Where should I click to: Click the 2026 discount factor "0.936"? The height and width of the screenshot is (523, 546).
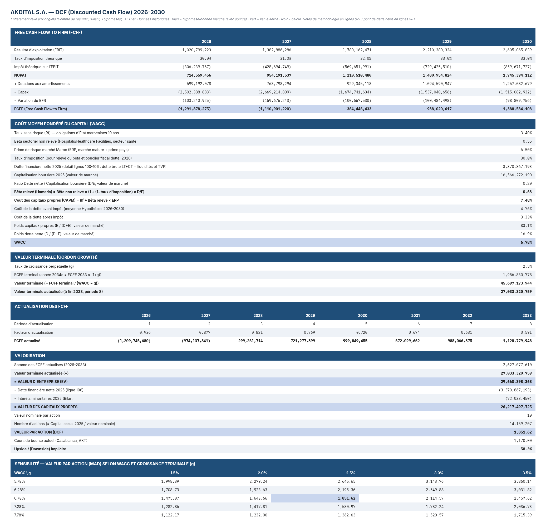tap(145, 332)
